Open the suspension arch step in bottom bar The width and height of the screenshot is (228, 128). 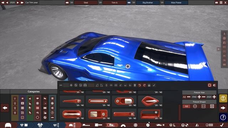click(x=123, y=125)
